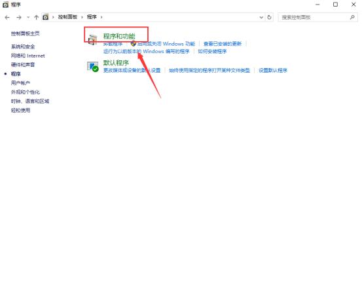Open 控制面板主页 in the sidebar

[25, 34]
